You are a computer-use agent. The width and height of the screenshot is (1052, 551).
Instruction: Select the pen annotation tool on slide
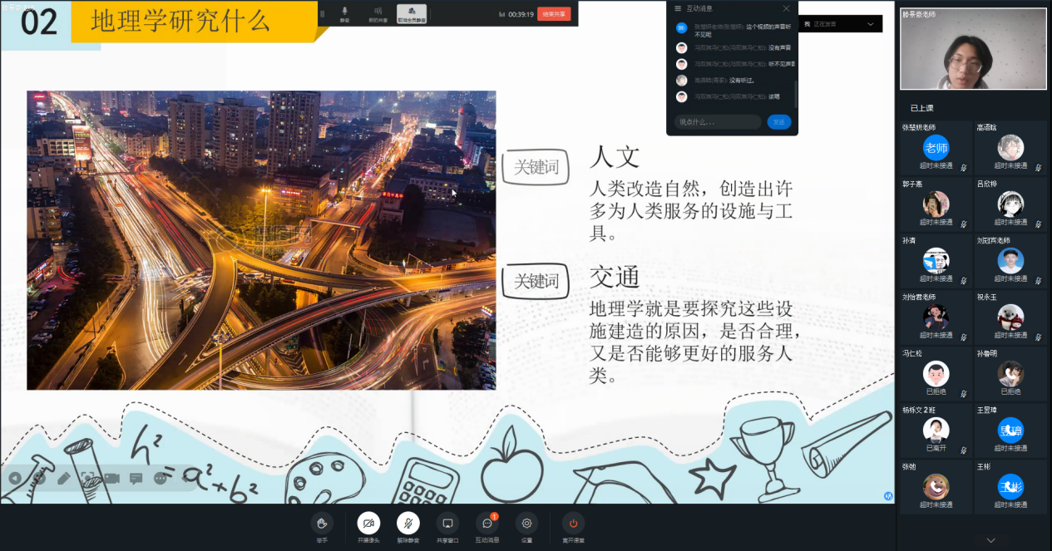pos(63,478)
